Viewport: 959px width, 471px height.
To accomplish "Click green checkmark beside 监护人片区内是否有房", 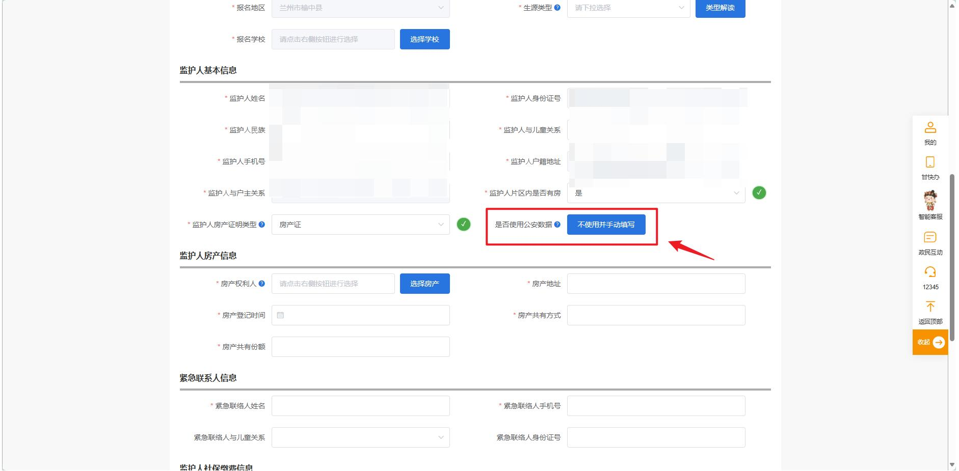I will pos(759,193).
